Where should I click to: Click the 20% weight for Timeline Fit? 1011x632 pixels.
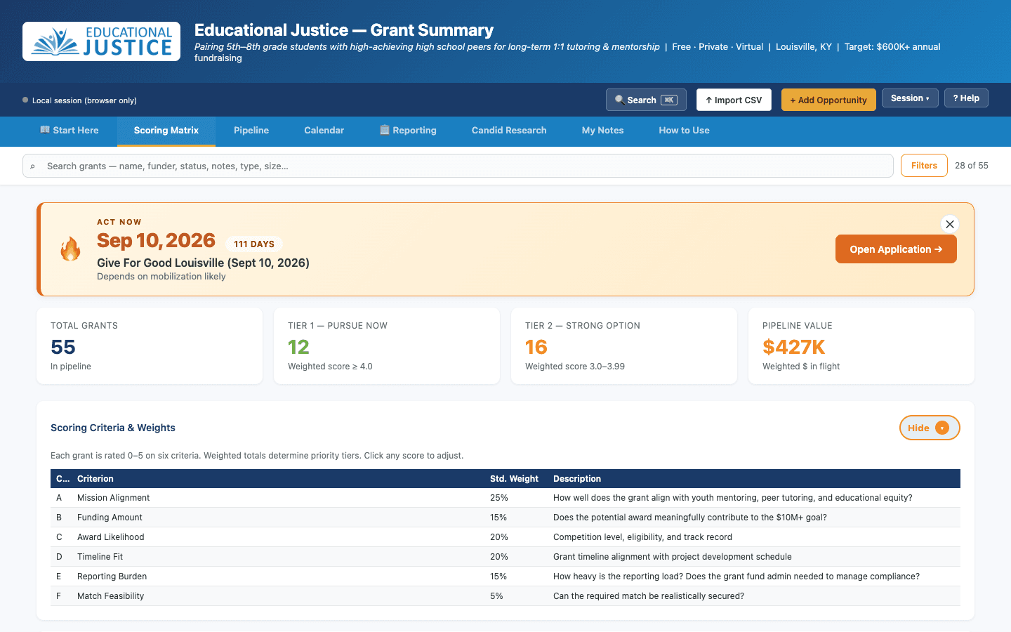click(x=499, y=557)
